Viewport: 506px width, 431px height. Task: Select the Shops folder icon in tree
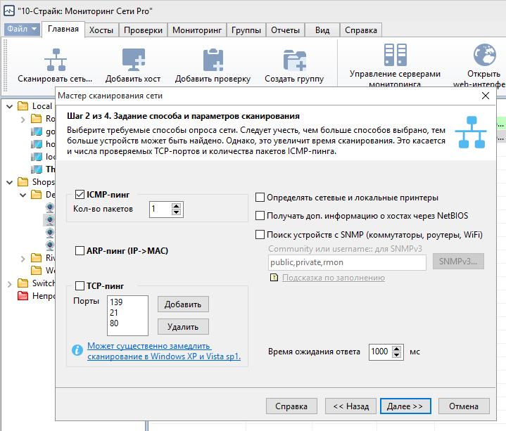click(x=23, y=182)
